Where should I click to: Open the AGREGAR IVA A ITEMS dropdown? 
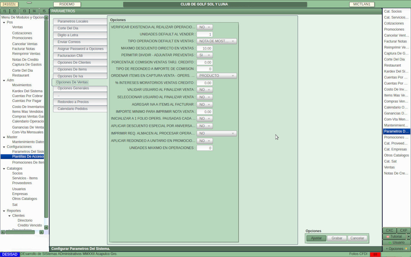click(x=205, y=104)
